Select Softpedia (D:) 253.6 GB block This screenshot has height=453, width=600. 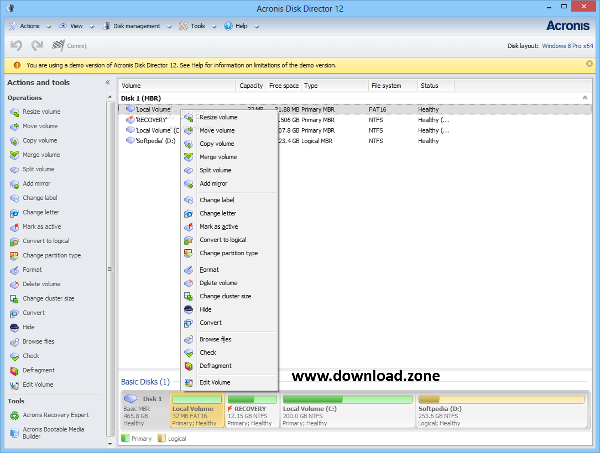tap(502, 410)
